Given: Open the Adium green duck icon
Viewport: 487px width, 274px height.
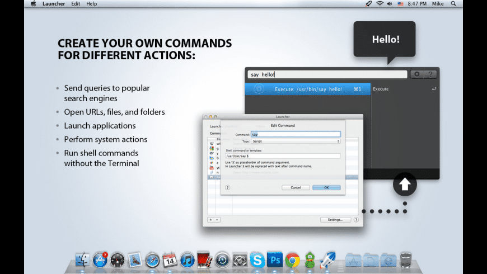Looking at the screenshot, I should (x=310, y=260).
